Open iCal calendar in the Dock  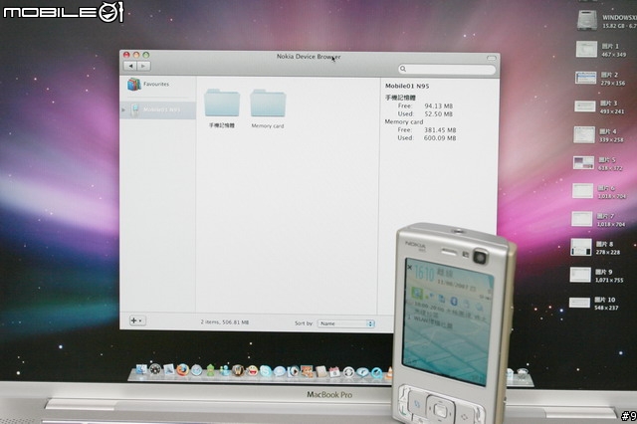coord(334,371)
